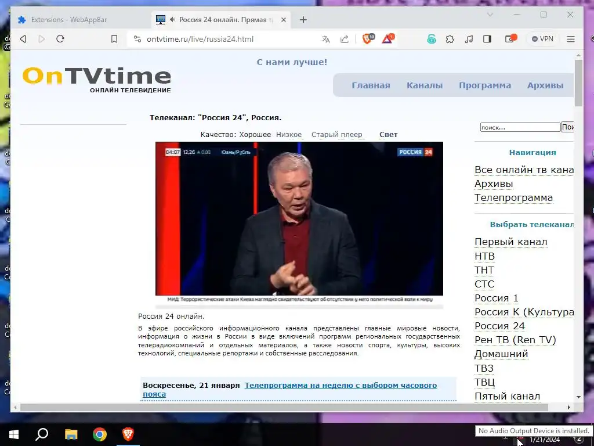Viewport: 594px width, 446px height.
Task: Select Пятый канал channel
Action: pyautogui.click(x=507, y=396)
